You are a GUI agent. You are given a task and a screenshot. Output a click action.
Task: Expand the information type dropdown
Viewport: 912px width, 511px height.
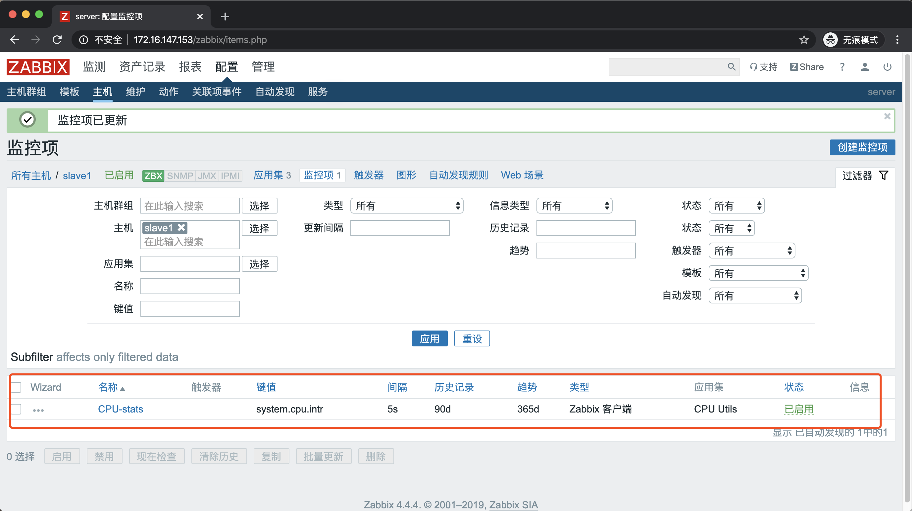574,206
